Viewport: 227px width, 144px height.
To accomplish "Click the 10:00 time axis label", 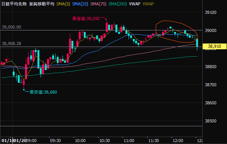I will pyautogui.click(x=80, y=141).
